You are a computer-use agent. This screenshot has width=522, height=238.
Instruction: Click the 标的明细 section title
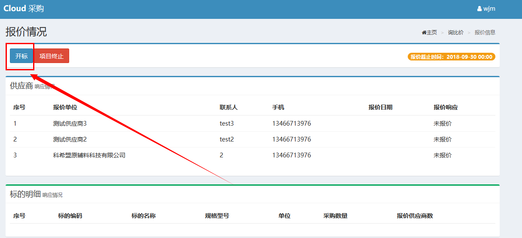[25, 194]
